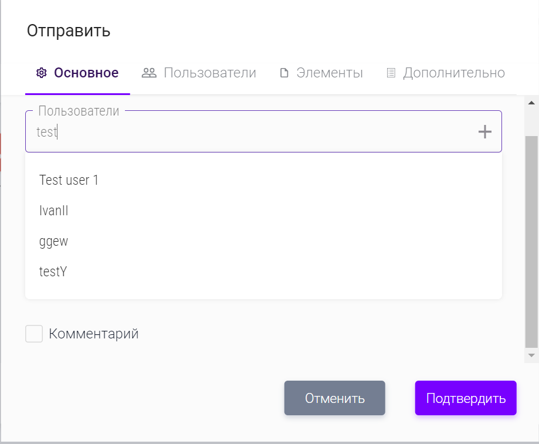Image resolution: width=539 pixels, height=444 pixels.
Task: Click the vertical scrollbar thumb
Action: pos(531,240)
